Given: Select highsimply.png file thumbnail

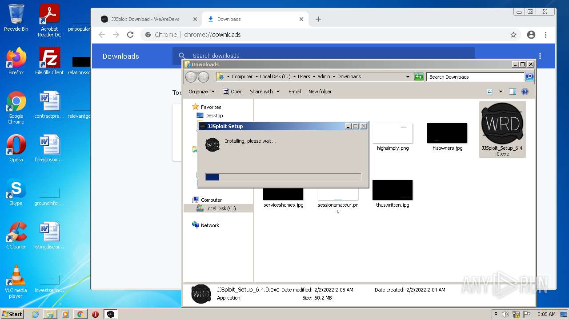Looking at the screenshot, I should (393, 133).
